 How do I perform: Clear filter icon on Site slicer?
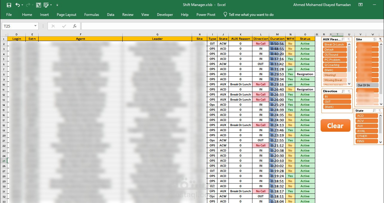[x=380, y=39]
